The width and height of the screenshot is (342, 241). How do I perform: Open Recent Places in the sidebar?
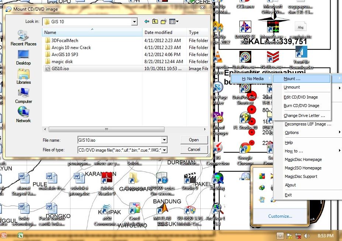point(23,38)
